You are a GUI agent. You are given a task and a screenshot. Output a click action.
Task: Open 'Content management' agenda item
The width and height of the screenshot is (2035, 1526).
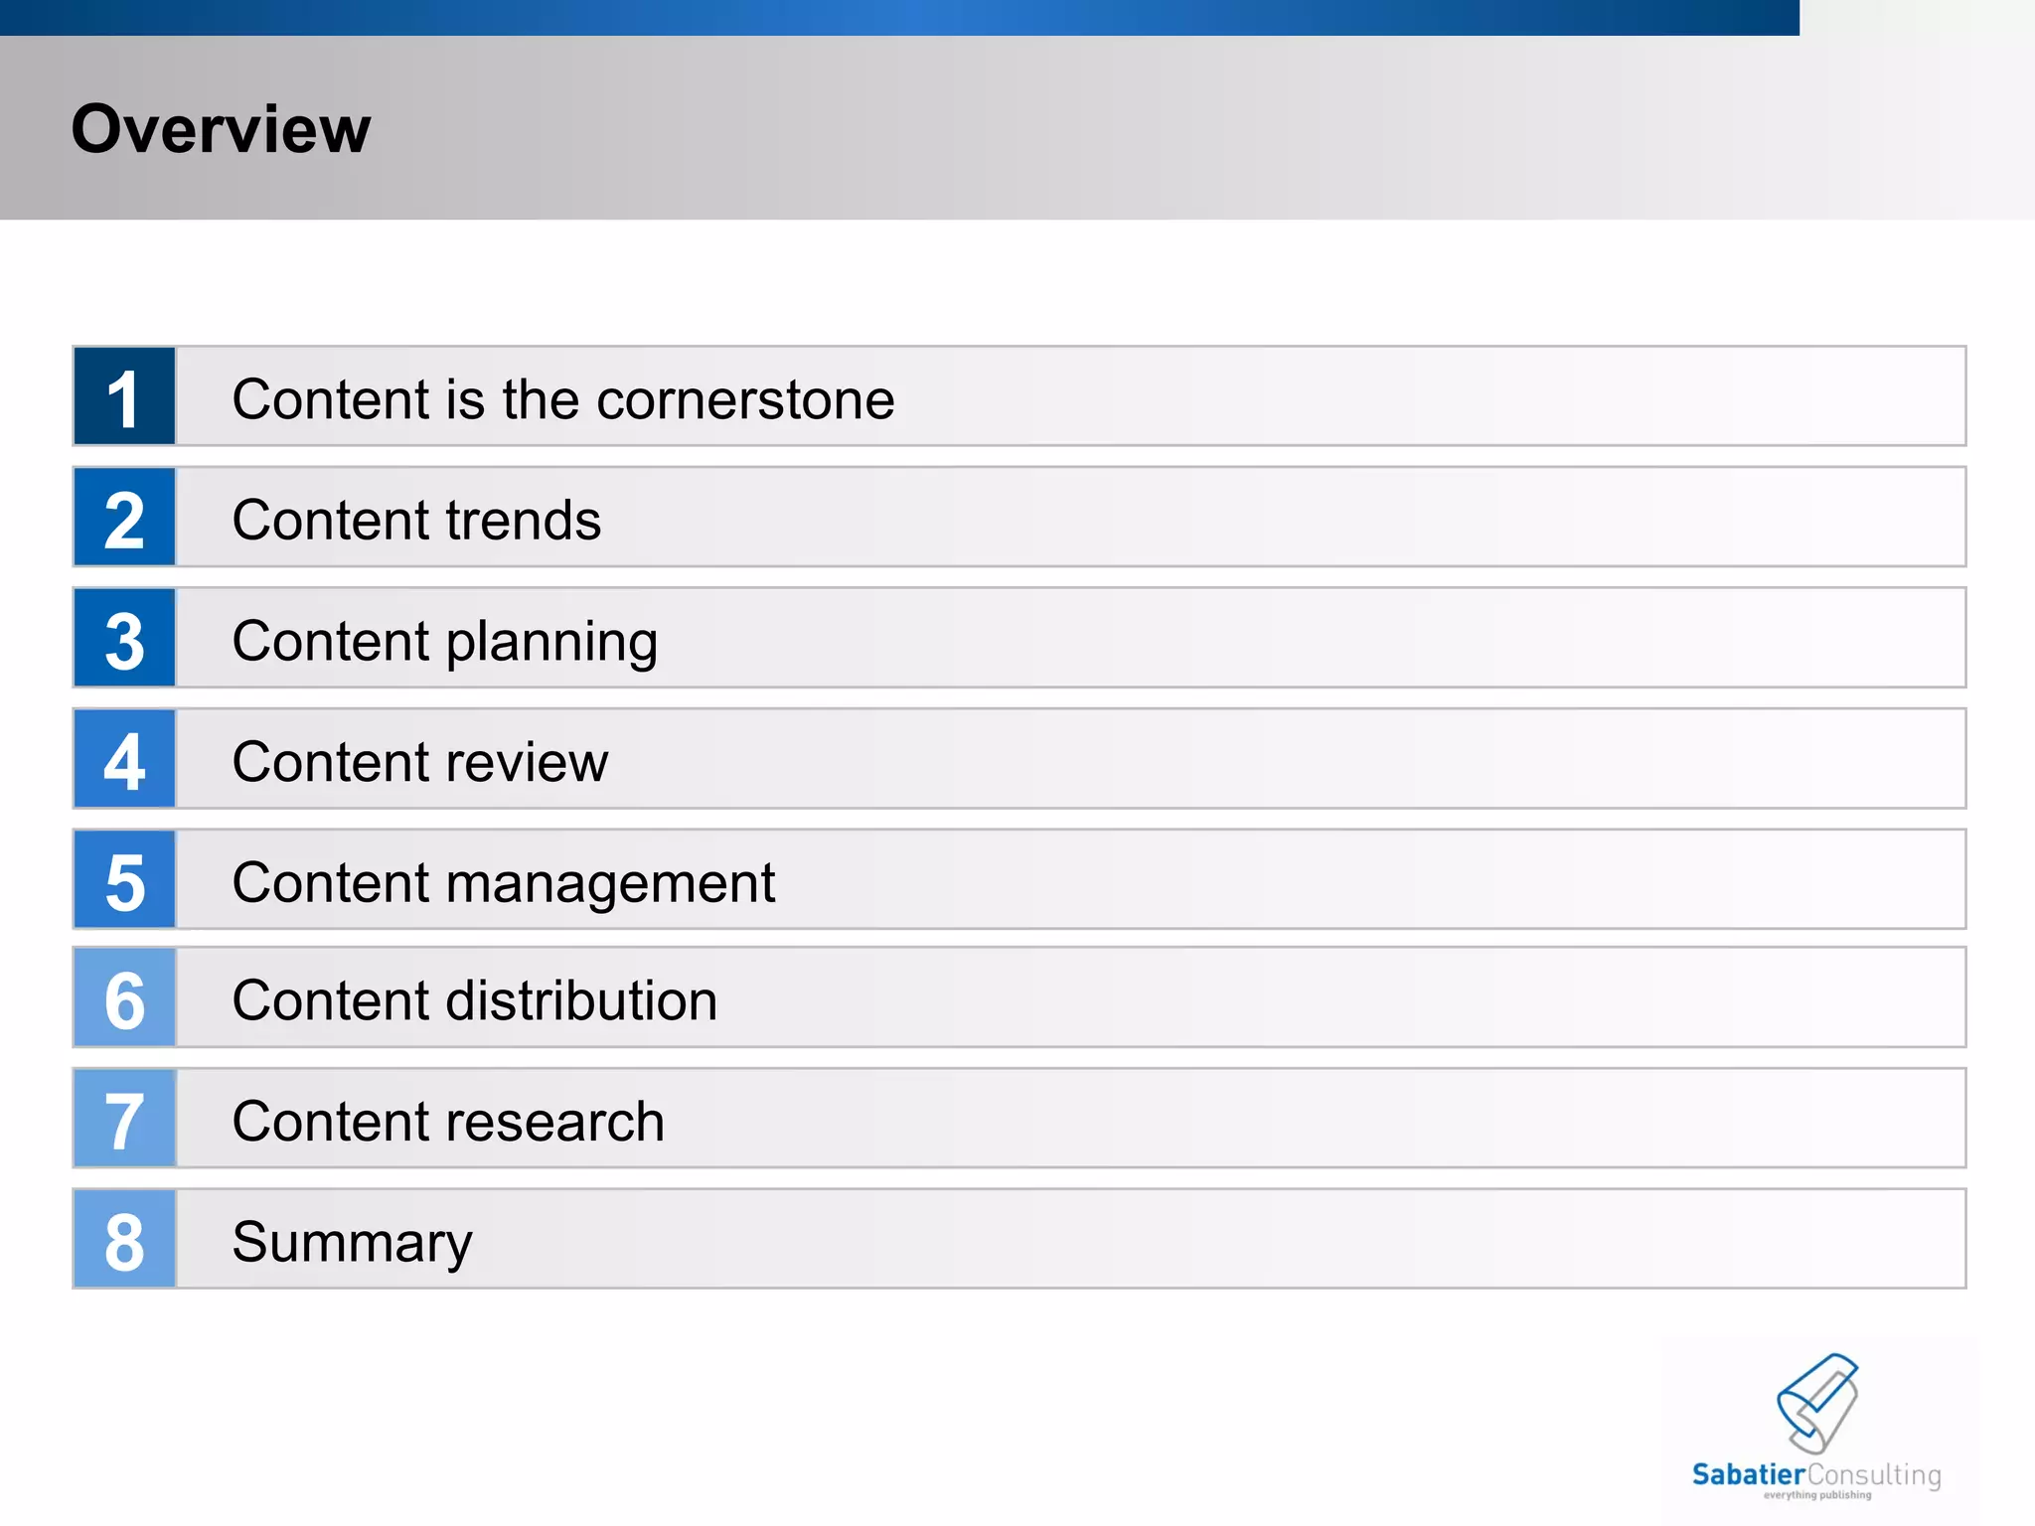[x=503, y=882]
